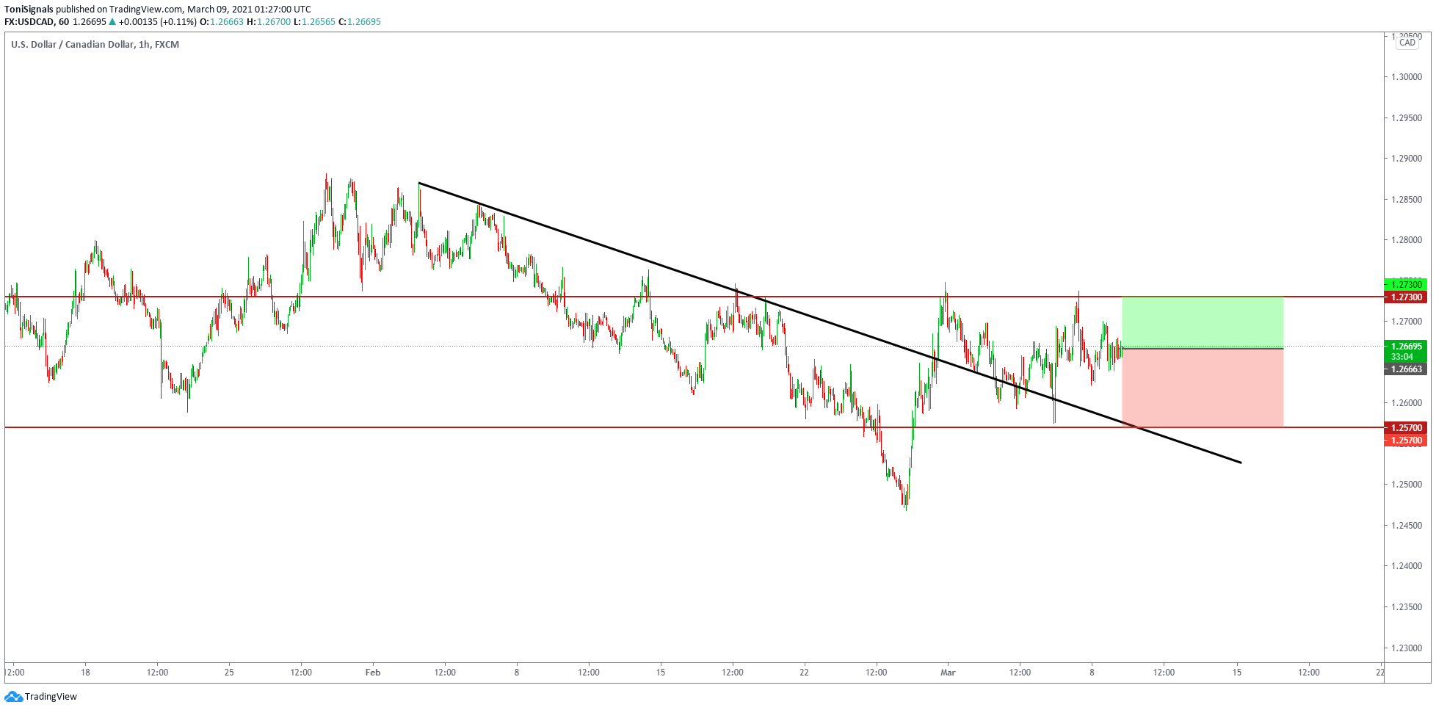Click the 1.30000 level on the price axis
Image resolution: width=1436 pixels, height=710 pixels.
1407,77
